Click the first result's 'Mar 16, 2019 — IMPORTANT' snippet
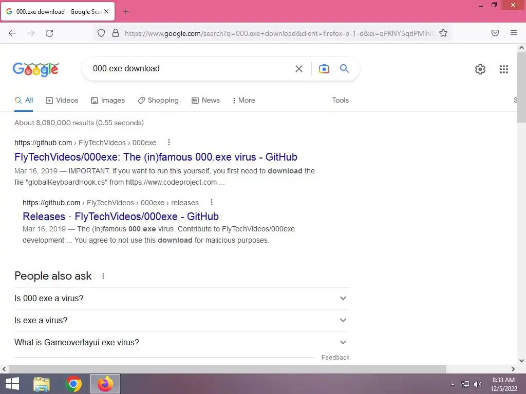The image size is (526, 394). 165,176
